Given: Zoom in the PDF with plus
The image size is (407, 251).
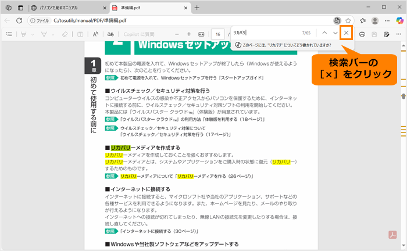Looking at the screenshot, I should (x=189, y=34).
